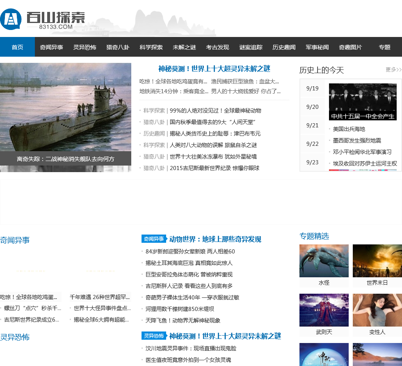This screenshot has width=402, height=366.
Task: Open the 奇闻异事 section heading
Action: (x=15, y=240)
